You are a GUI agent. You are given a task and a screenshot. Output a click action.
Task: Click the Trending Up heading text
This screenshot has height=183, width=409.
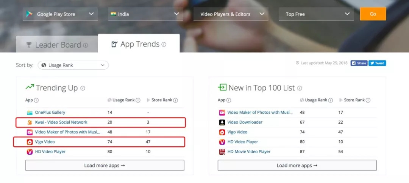57,88
